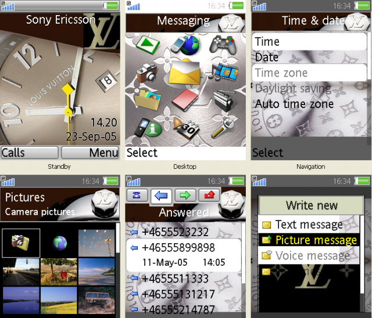Select Auto time zone item
The height and width of the screenshot is (318, 372).
(309, 104)
